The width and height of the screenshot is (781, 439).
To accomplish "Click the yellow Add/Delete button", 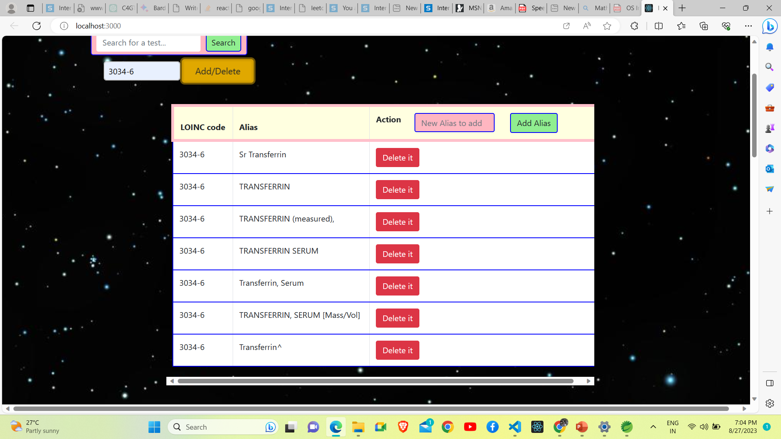I will (218, 71).
